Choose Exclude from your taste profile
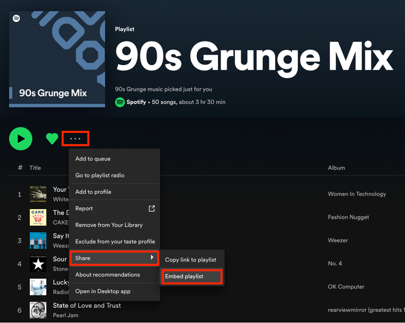 pyautogui.click(x=115, y=242)
